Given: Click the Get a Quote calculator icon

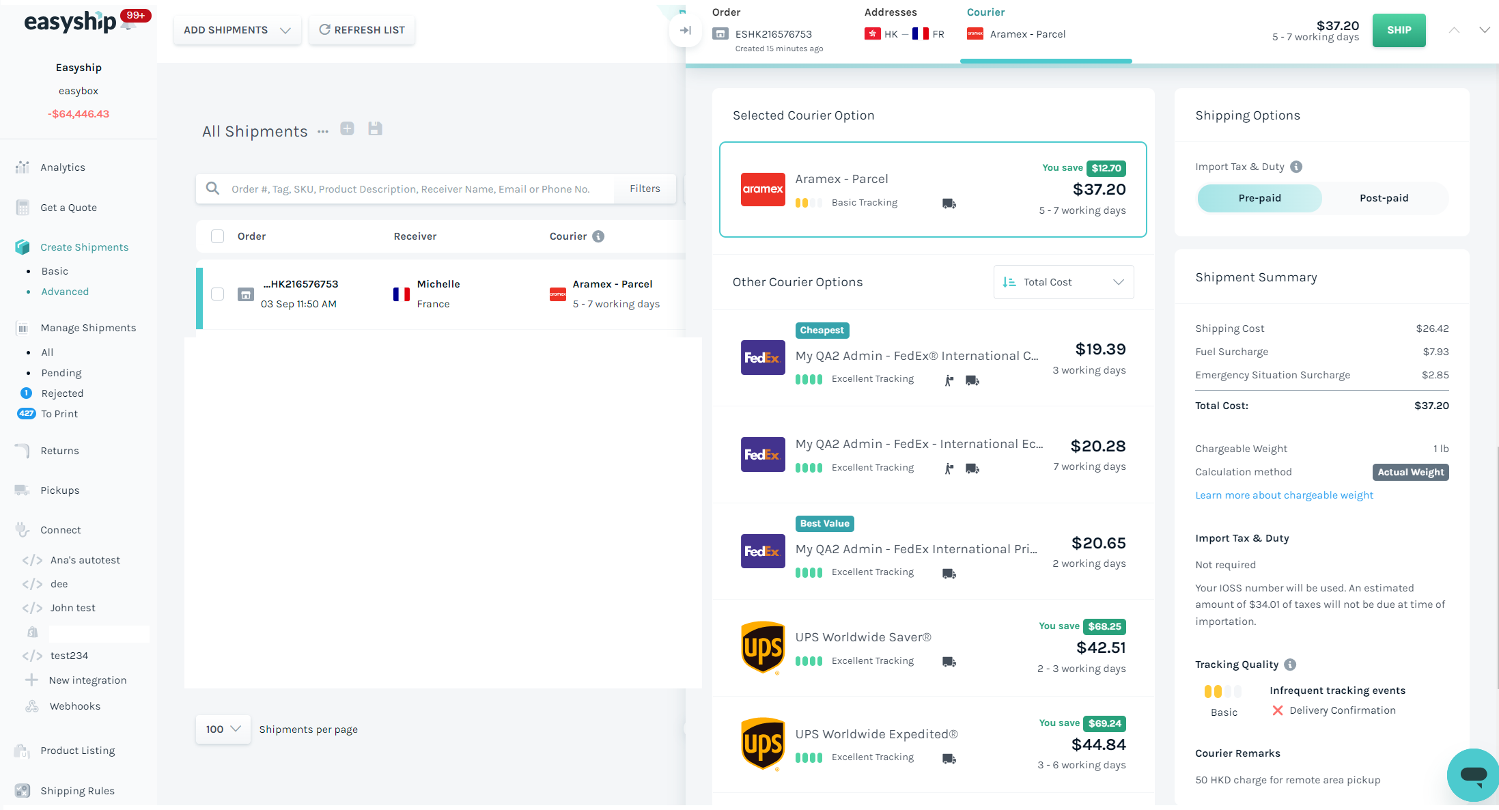Looking at the screenshot, I should (x=23, y=208).
